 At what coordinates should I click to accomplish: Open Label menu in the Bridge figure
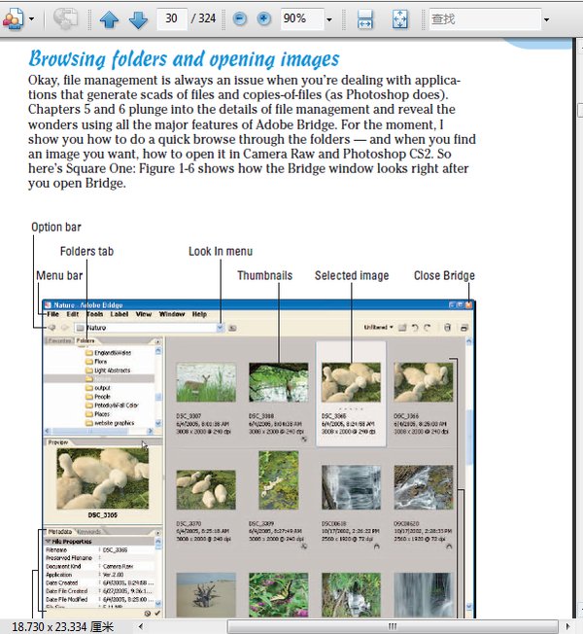coord(120,314)
